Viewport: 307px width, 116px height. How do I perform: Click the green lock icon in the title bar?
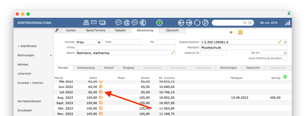(289, 13)
